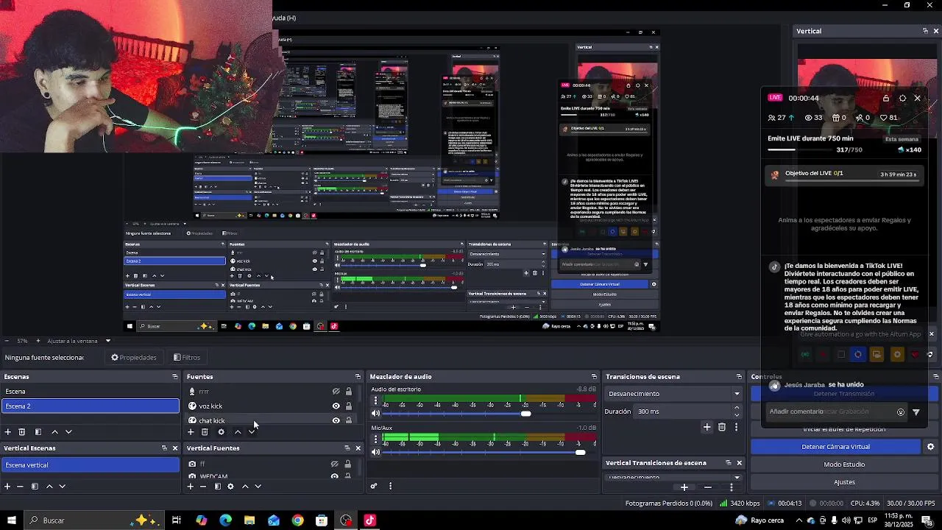
Task: Add a vertical scene in Vertical Escenas
Action: pos(7,487)
